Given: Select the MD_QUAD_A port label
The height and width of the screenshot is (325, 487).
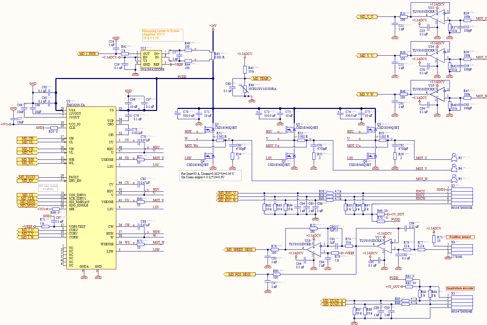Looking at the screenshot, I should [x=333, y=301].
